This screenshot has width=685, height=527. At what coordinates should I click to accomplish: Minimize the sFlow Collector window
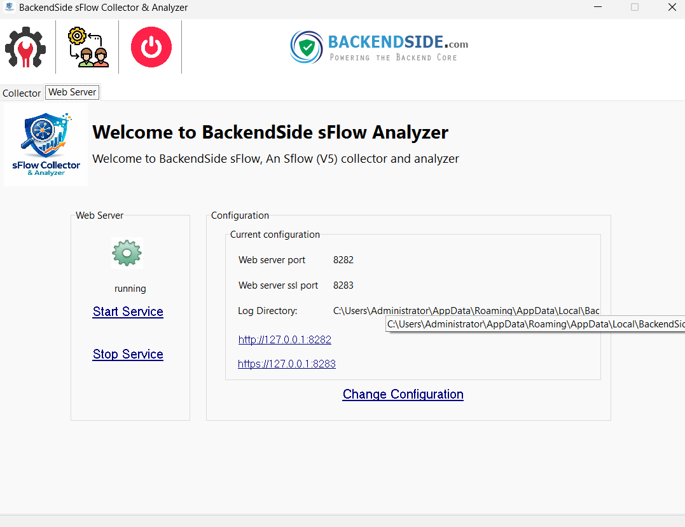[598, 8]
